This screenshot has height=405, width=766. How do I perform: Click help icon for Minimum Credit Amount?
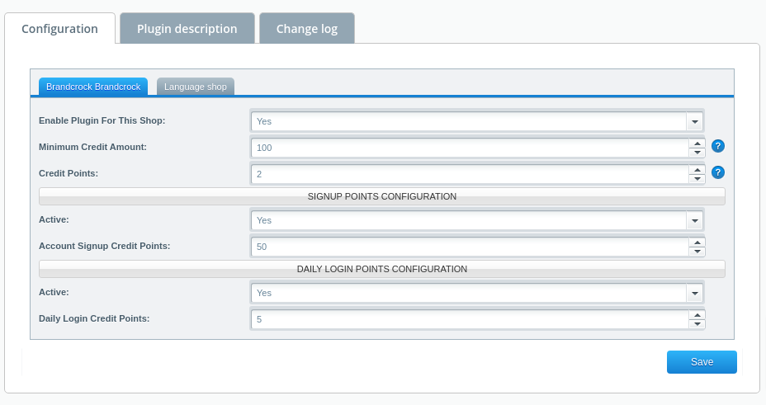(717, 146)
